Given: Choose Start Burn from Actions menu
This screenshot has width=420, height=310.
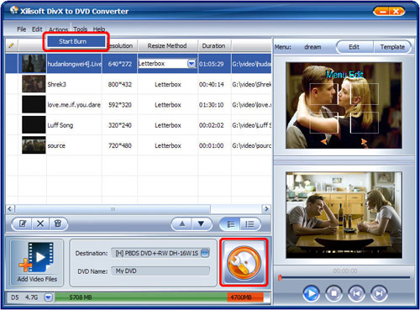Looking at the screenshot, I should point(76,41).
